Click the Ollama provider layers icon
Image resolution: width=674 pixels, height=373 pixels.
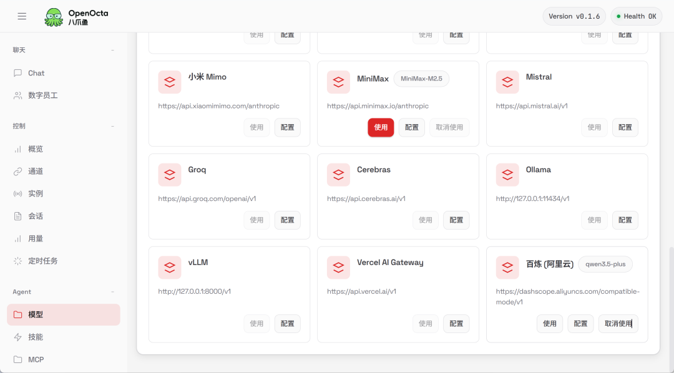pos(507,175)
